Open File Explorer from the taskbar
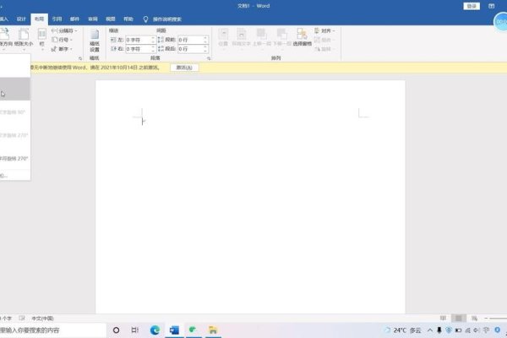This screenshot has width=507, height=338. coord(213,330)
